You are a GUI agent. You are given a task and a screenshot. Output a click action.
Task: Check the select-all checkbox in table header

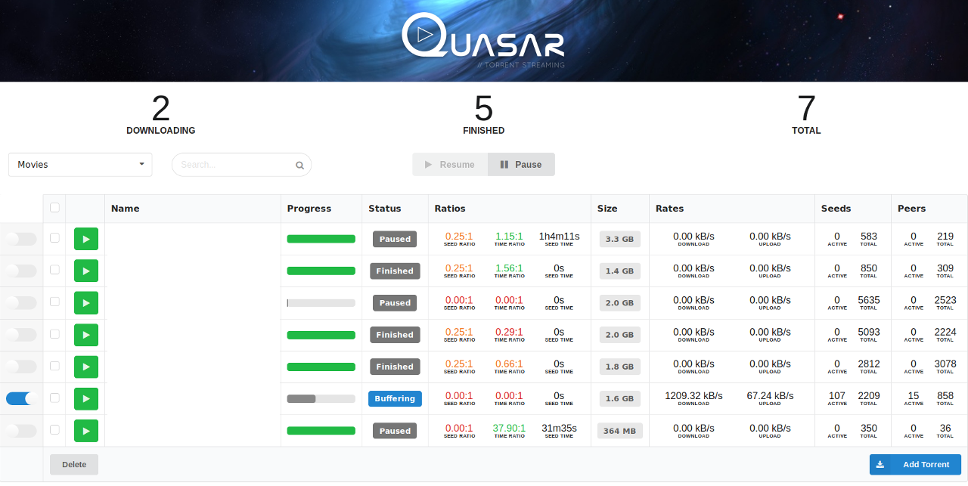pos(54,208)
